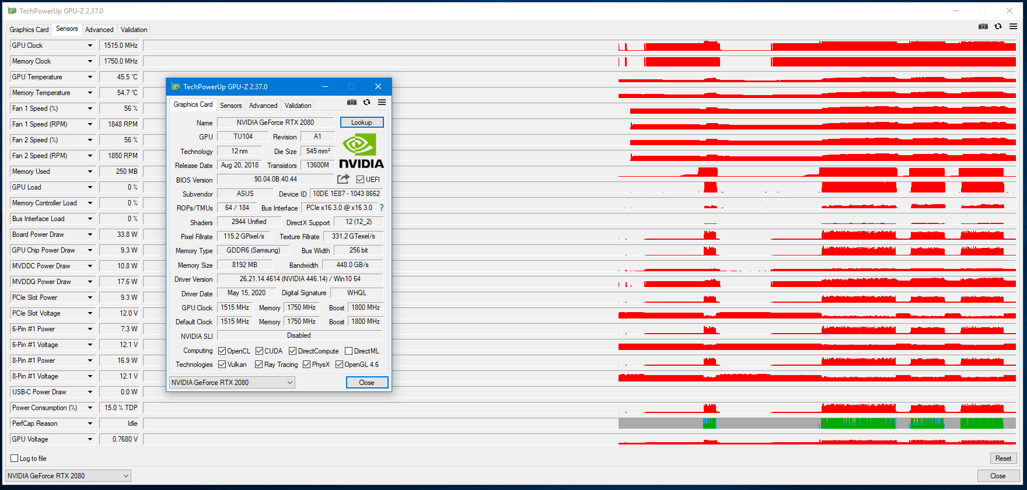Select Advanced tab in main window
This screenshot has height=490, width=1027.
pyautogui.click(x=99, y=30)
